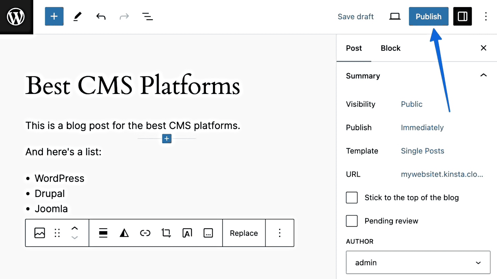The height and width of the screenshot is (279, 497).
Task: Open the image block alignment options
Action: [103, 233]
